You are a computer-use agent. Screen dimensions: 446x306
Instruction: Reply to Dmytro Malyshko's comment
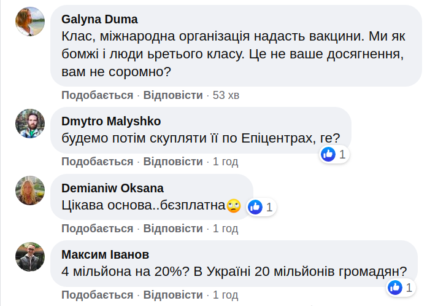[x=173, y=162]
